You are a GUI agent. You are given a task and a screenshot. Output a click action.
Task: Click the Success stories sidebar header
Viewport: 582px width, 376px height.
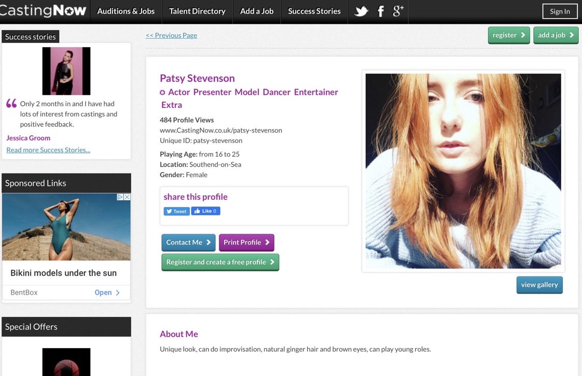pos(31,37)
